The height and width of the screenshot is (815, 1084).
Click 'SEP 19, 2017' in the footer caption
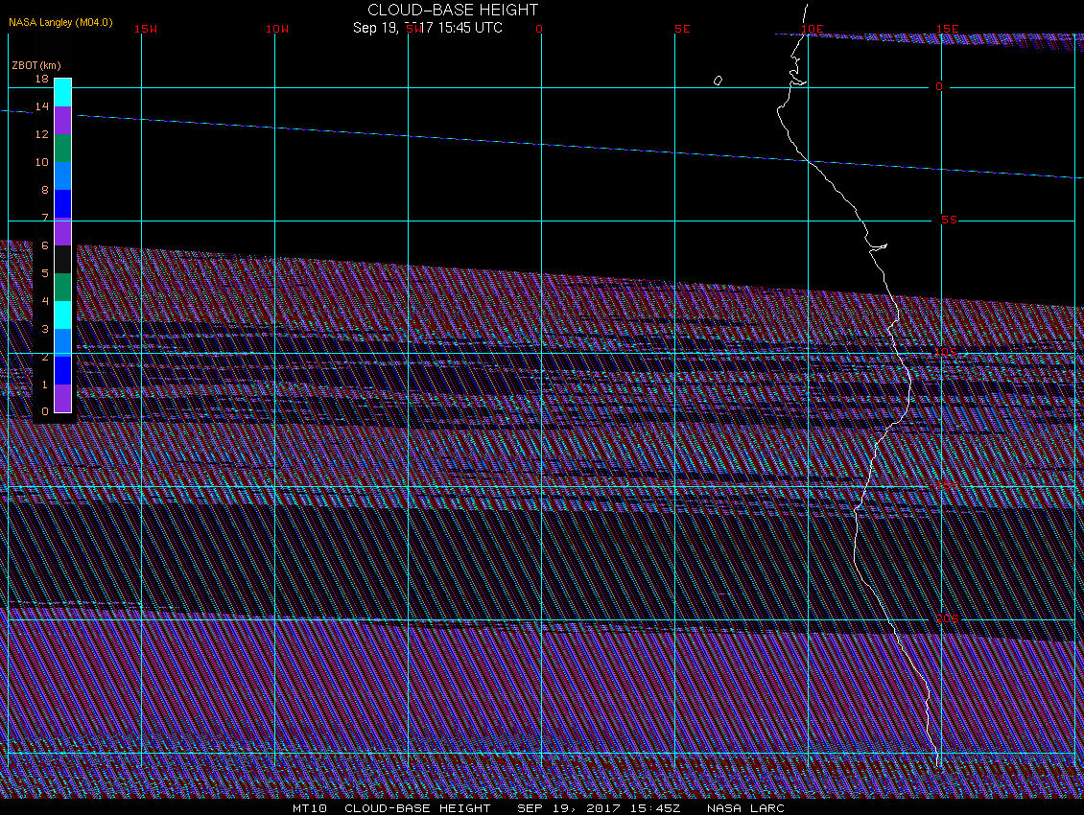point(569,808)
